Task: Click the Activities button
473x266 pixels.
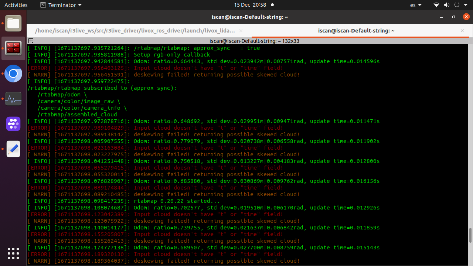Action: pyautogui.click(x=16, y=5)
